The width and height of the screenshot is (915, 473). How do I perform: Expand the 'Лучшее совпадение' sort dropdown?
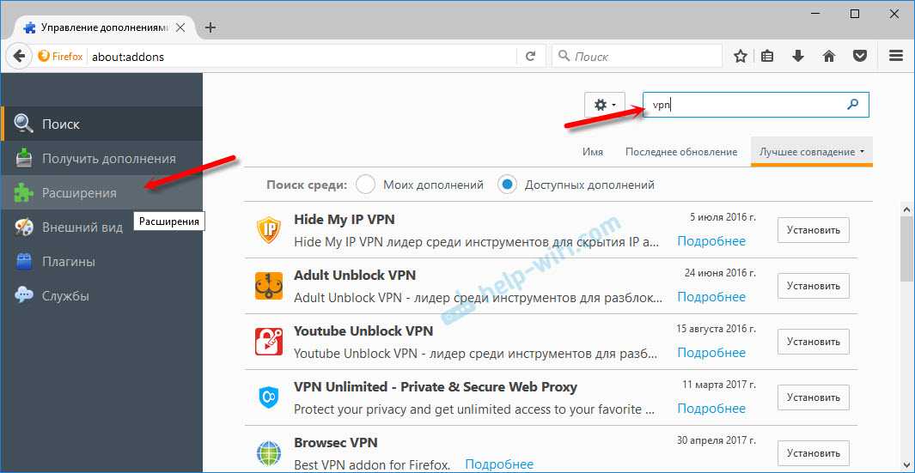click(811, 152)
